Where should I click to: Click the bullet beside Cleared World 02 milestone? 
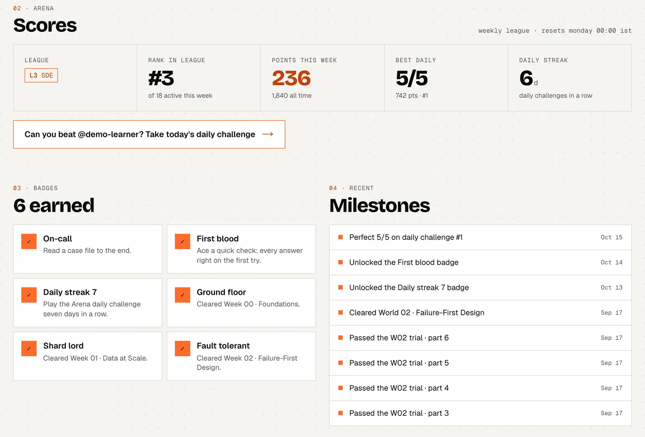click(340, 312)
